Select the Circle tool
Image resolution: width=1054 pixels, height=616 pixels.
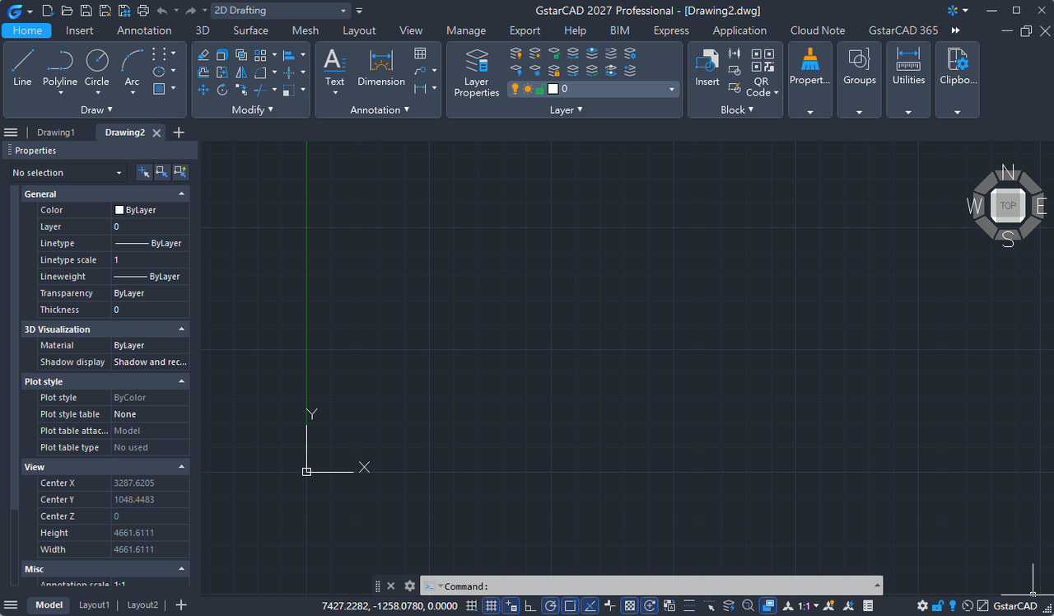click(97, 68)
